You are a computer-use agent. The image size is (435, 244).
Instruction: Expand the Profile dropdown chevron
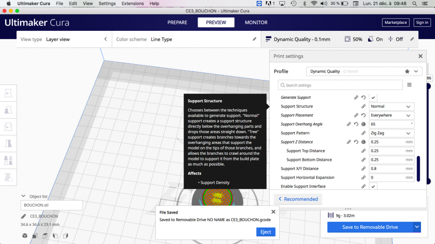(416, 72)
